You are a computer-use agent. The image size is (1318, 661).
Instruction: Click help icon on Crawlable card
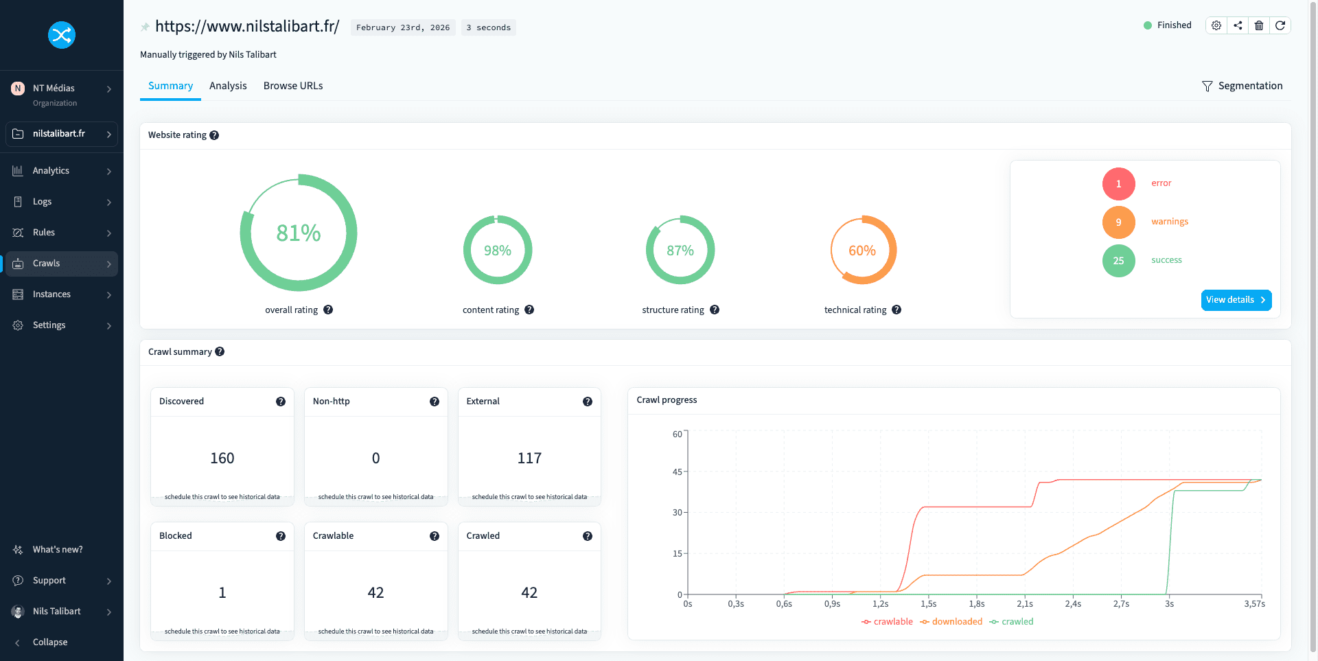435,536
